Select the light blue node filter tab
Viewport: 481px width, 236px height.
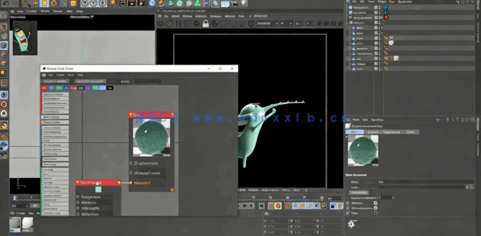click(x=103, y=88)
